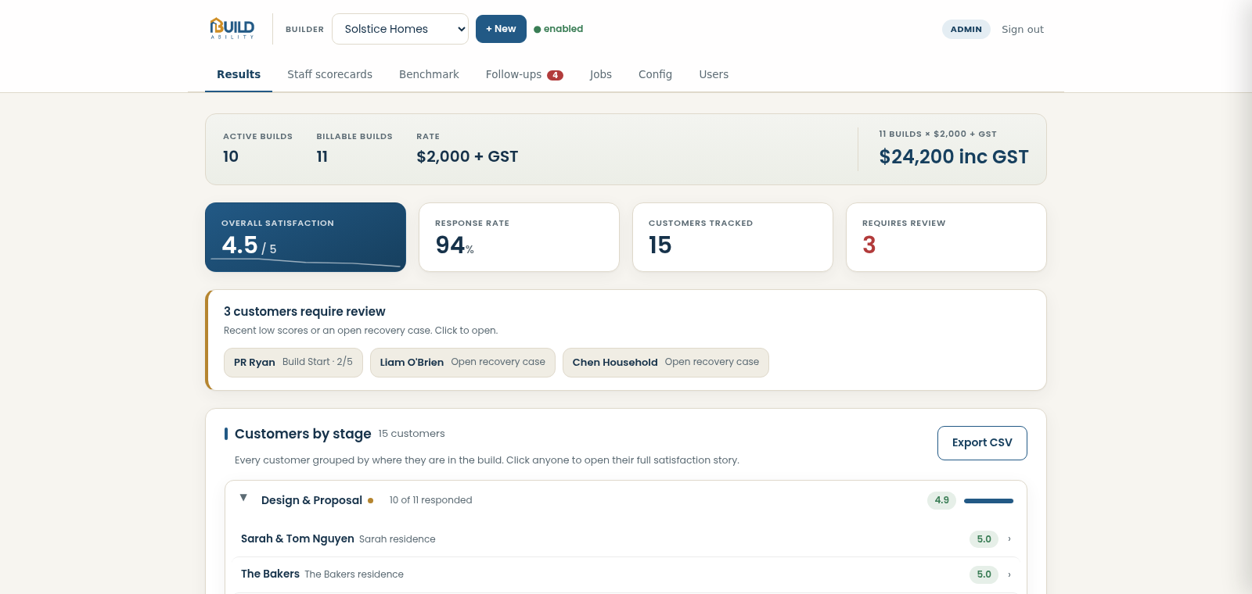The height and width of the screenshot is (594, 1252).
Task: Click the total $24,200 inc GST
Action: pyautogui.click(x=954, y=157)
